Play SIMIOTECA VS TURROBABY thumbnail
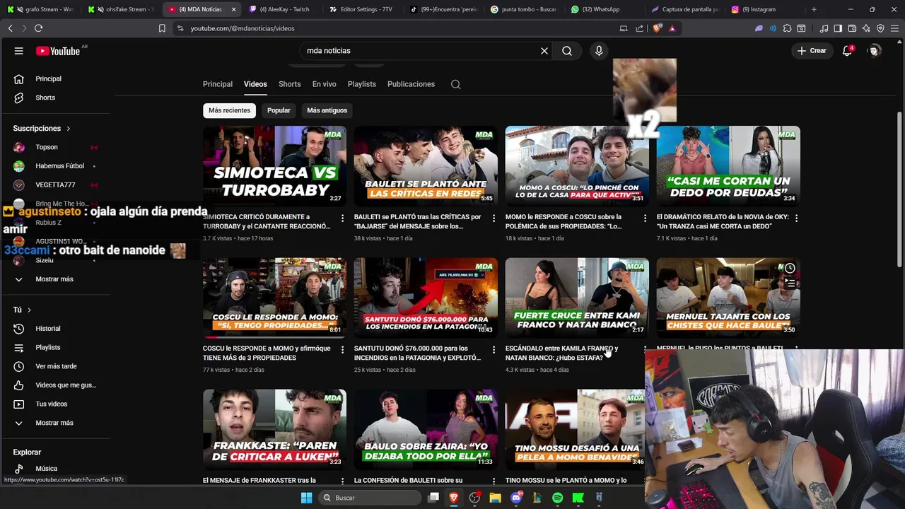 pyautogui.click(x=274, y=166)
